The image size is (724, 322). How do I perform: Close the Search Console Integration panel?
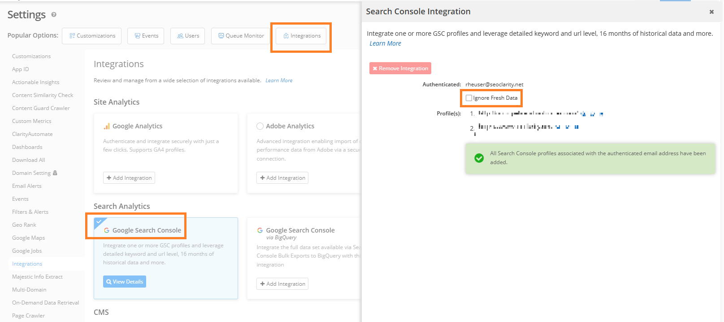pyautogui.click(x=711, y=12)
